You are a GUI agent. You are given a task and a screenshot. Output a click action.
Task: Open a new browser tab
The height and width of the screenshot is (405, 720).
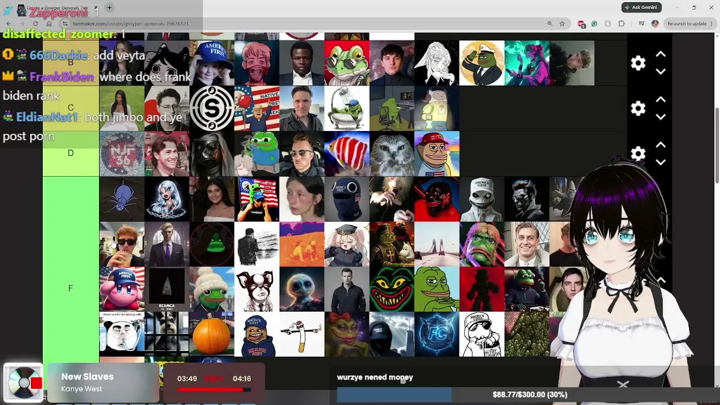109,8
